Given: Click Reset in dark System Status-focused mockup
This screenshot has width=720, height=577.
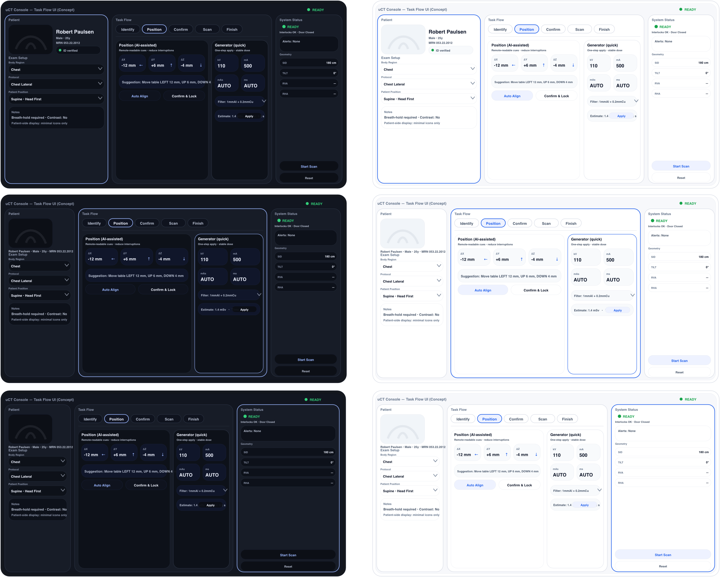Looking at the screenshot, I should [288, 567].
